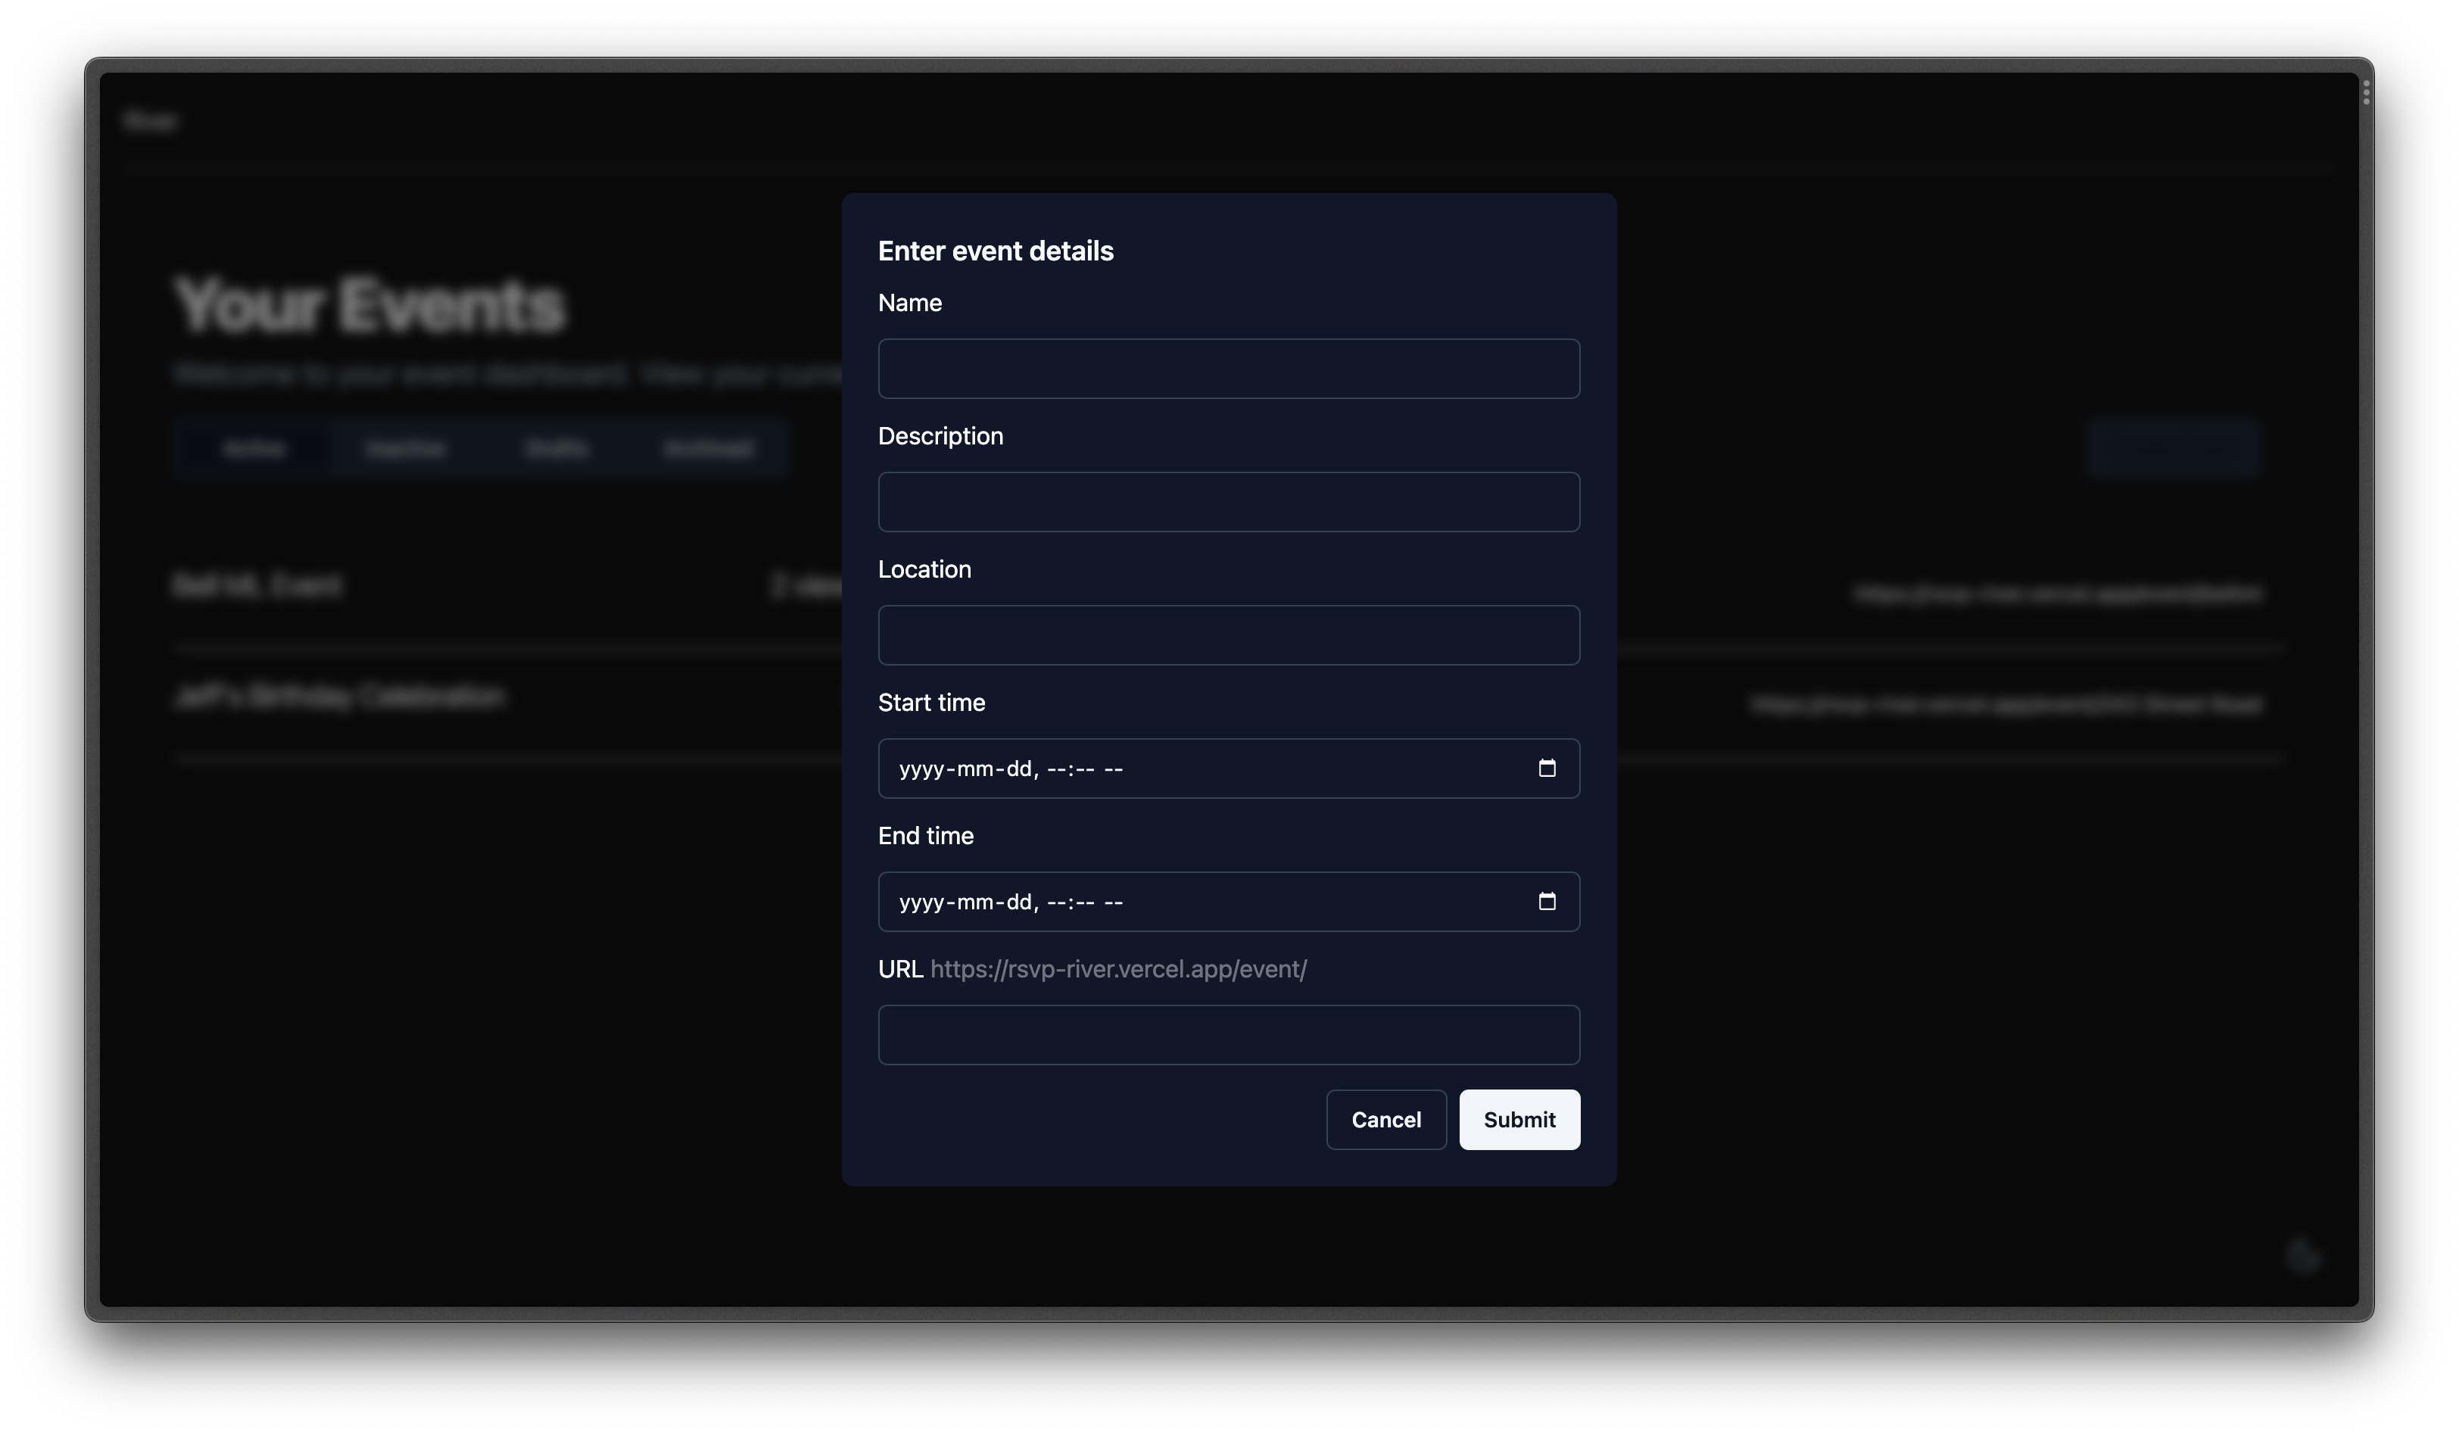Screen dimensions: 2459x1434
Task: Click the blurred Birthday Celebration event row
Action: click(340, 697)
